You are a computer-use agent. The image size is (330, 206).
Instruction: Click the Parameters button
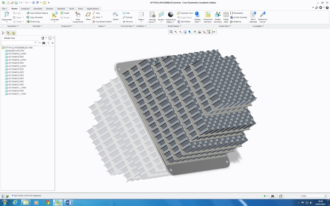point(237,13)
